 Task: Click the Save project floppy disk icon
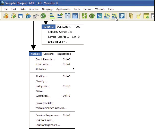(20, 16)
